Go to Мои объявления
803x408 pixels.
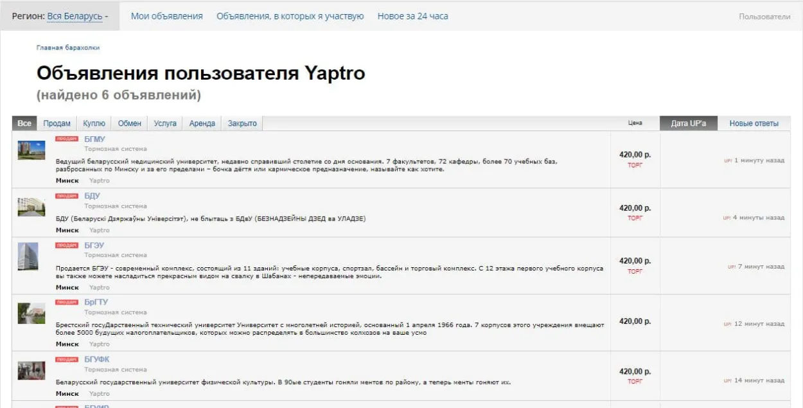click(x=167, y=16)
